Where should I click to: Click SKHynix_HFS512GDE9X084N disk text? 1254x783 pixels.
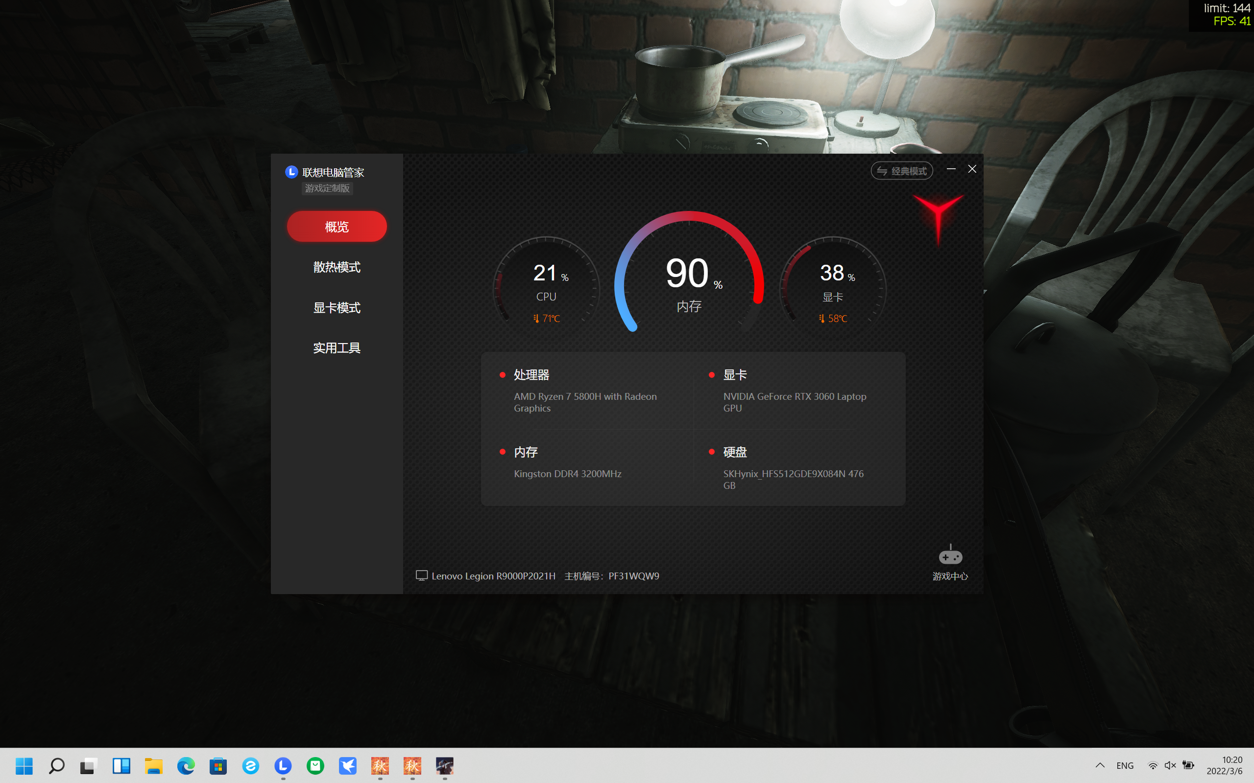(x=794, y=480)
